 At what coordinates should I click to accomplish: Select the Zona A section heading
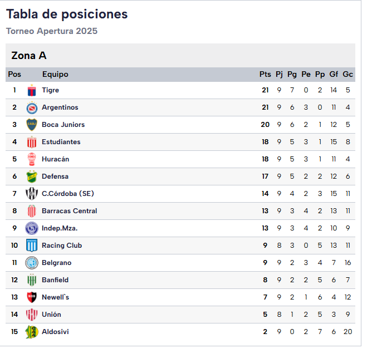(x=29, y=56)
